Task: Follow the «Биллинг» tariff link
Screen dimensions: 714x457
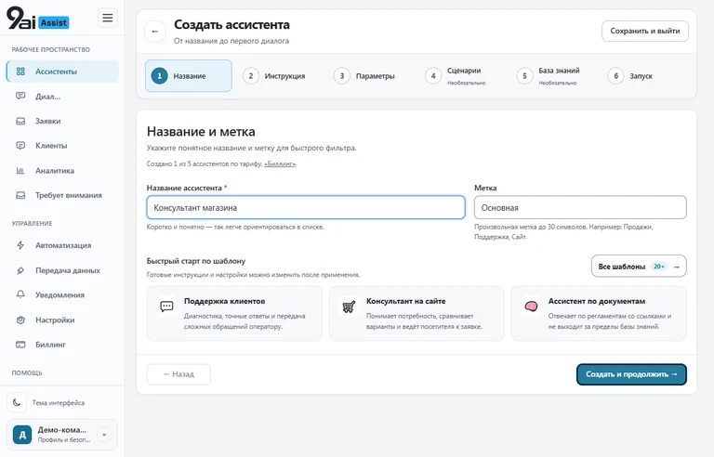Action: 280,163
